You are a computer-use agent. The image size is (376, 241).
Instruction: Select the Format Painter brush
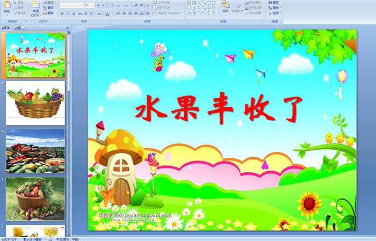pyautogui.click(x=15, y=13)
